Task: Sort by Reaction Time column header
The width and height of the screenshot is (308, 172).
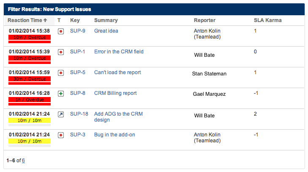Action: [x=27, y=20]
